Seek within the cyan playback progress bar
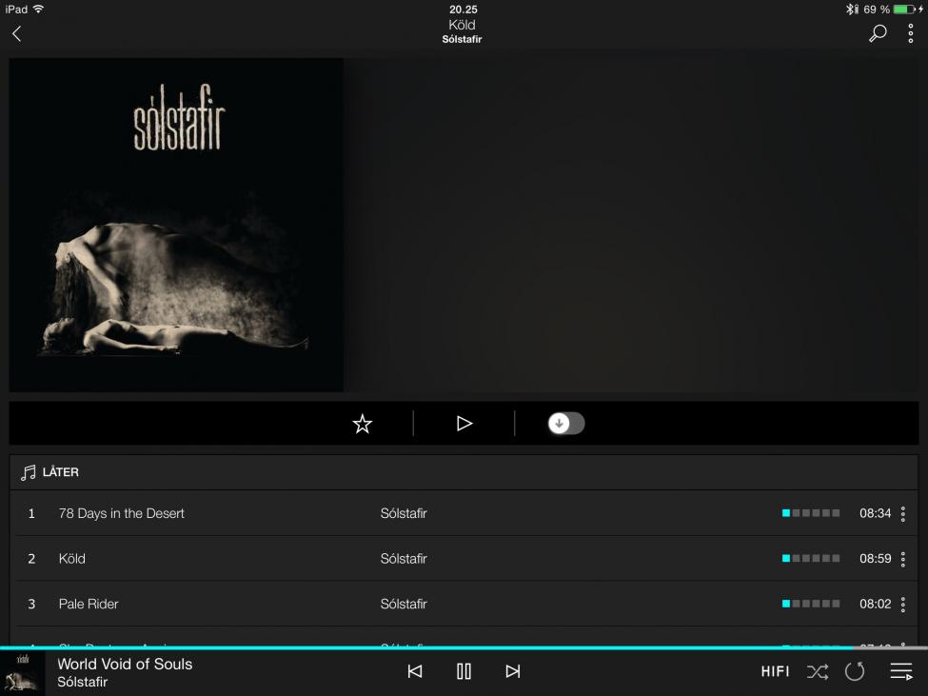The height and width of the screenshot is (696, 928). (464, 648)
